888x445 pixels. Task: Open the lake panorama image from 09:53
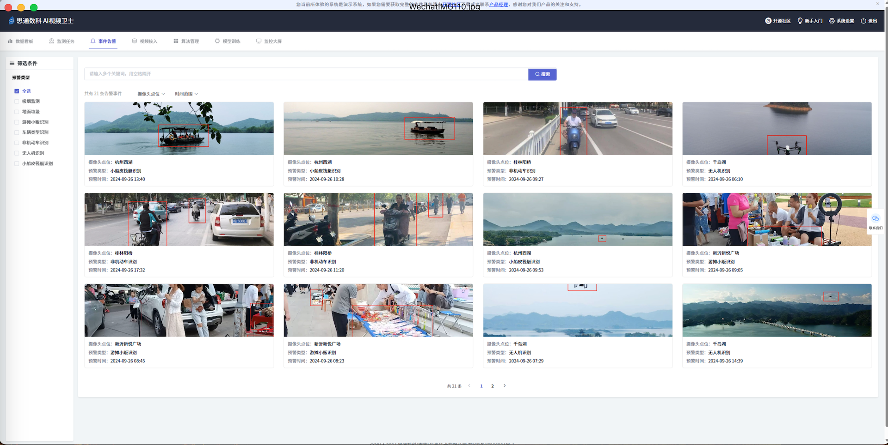pos(578,219)
